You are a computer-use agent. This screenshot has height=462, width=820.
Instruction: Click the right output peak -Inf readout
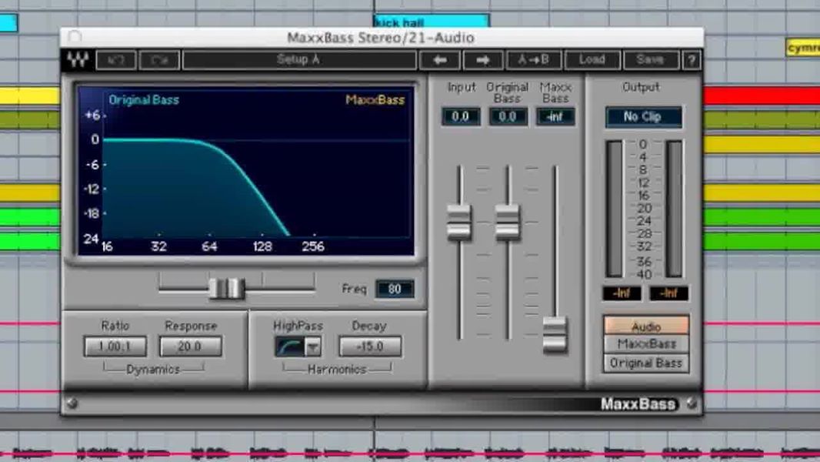pyautogui.click(x=669, y=293)
